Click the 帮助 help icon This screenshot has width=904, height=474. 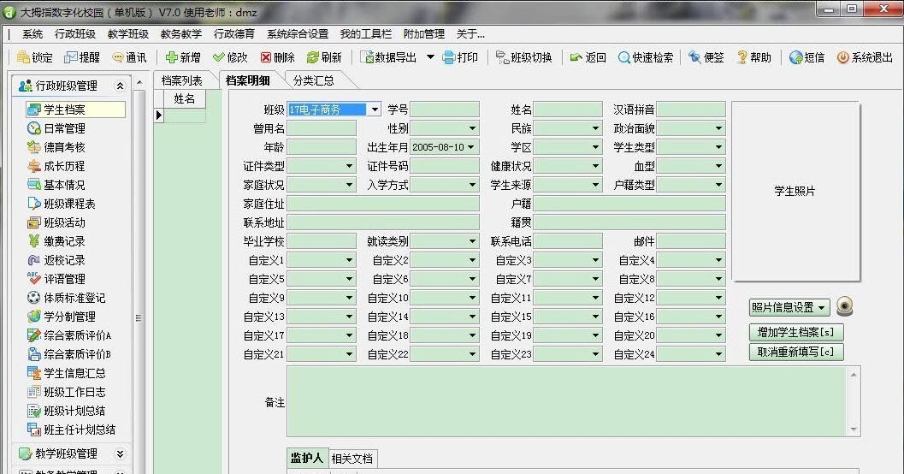click(742, 57)
